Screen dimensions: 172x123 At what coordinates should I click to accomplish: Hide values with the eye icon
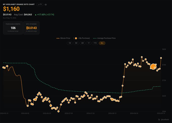[46, 5]
